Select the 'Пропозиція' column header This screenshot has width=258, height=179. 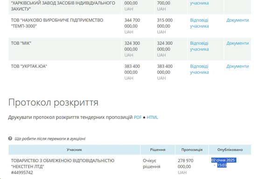point(192,150)
